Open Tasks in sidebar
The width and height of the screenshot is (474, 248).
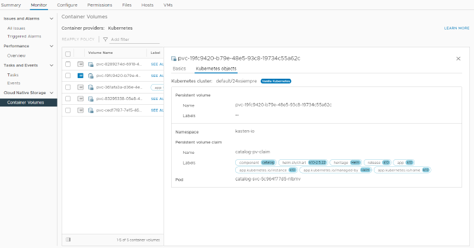coord(12,75)
